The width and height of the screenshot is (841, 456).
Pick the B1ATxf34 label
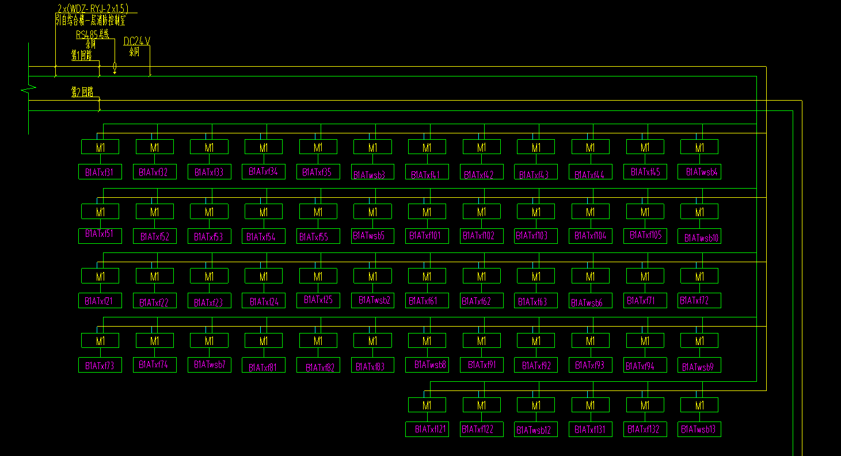[264, 171]
